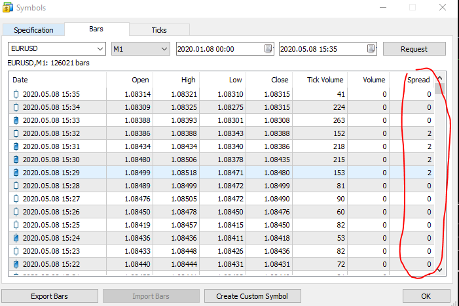Click candle icon for the 15:32 bar

click(x=16, y=133)
